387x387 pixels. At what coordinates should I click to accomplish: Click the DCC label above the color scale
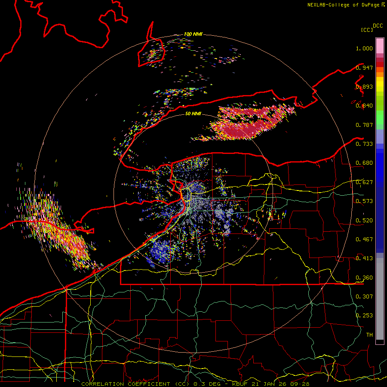tap(378, 26)
